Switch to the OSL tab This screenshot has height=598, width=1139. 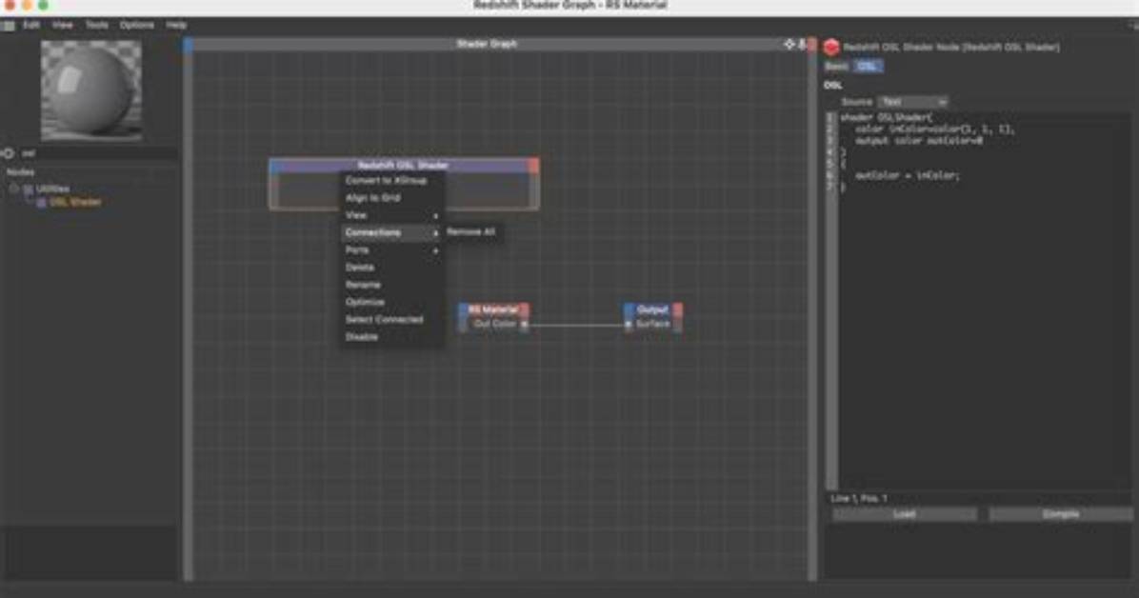[868, 67]
